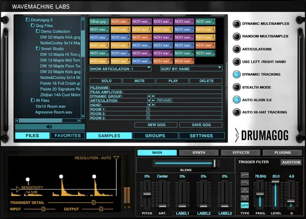Click Hand right arrow
This screenshot has width=306, height=219.
pos(153,105)
